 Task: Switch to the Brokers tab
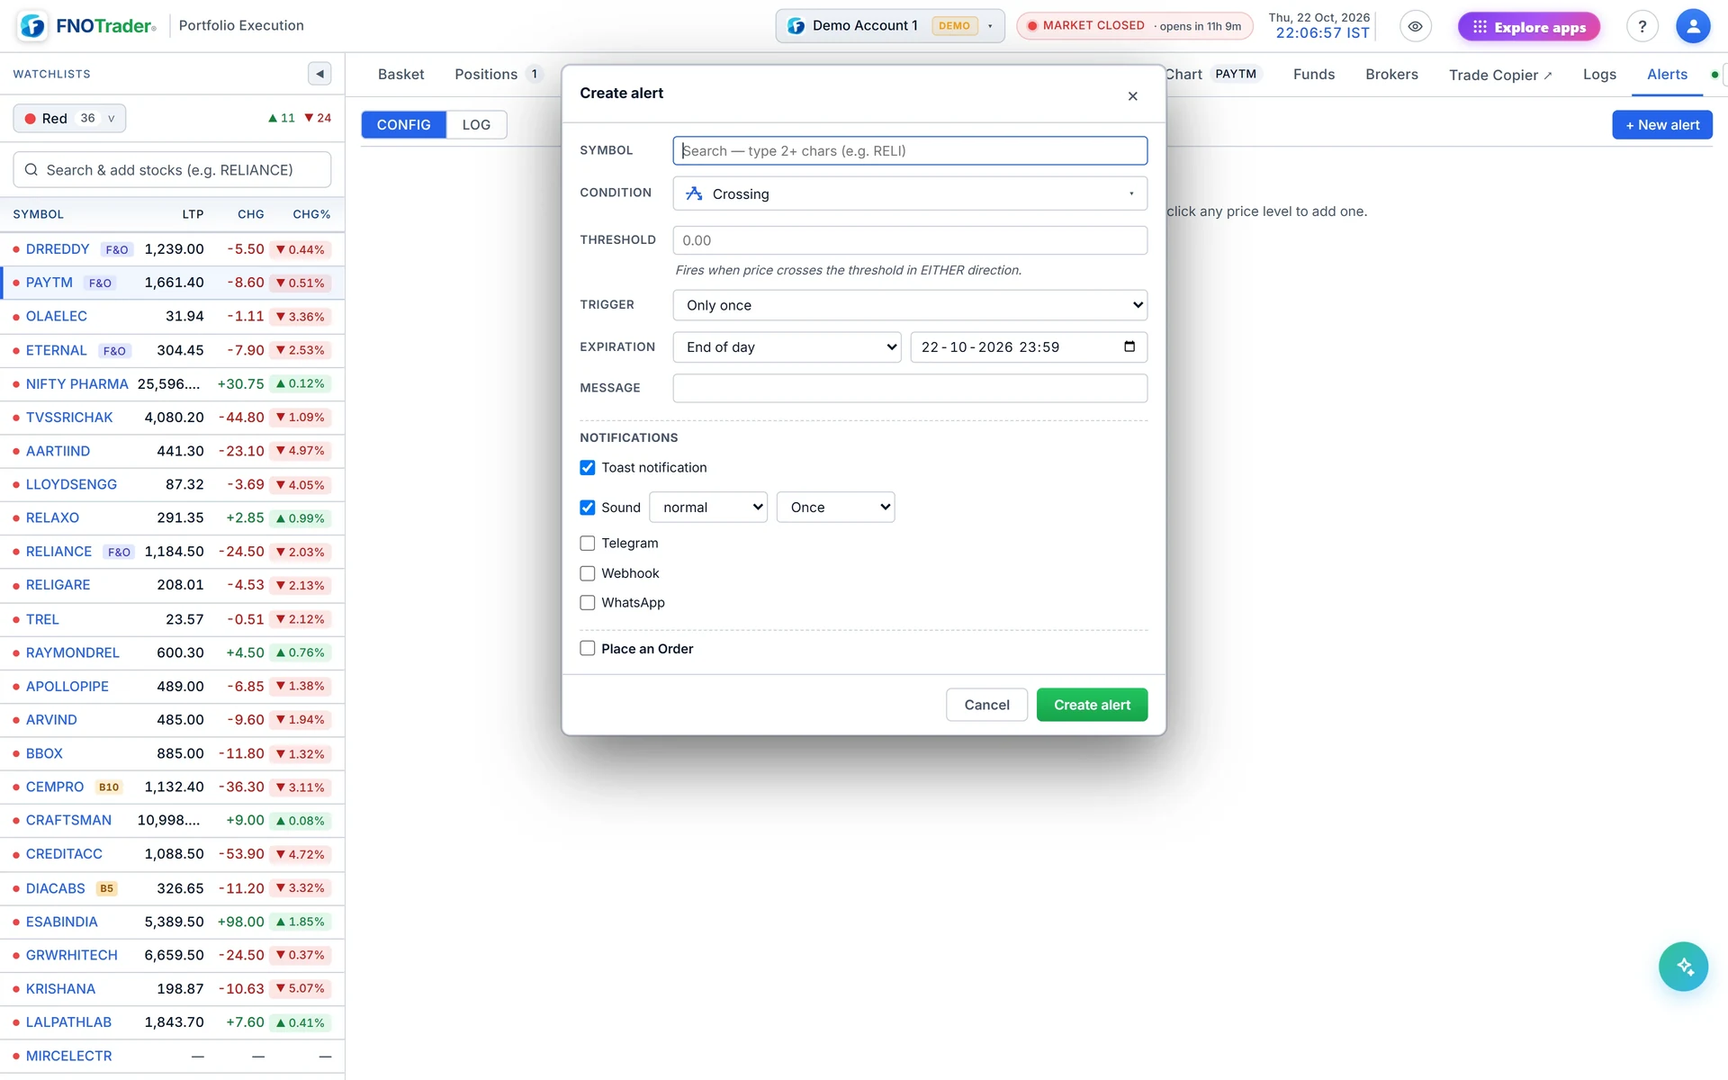[x=1391, y=74]
